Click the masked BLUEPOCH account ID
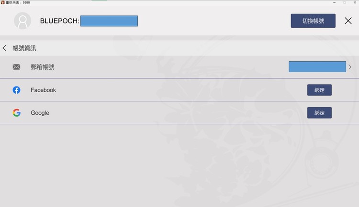This screenshot has width=359, height=207. pos(109,21)
